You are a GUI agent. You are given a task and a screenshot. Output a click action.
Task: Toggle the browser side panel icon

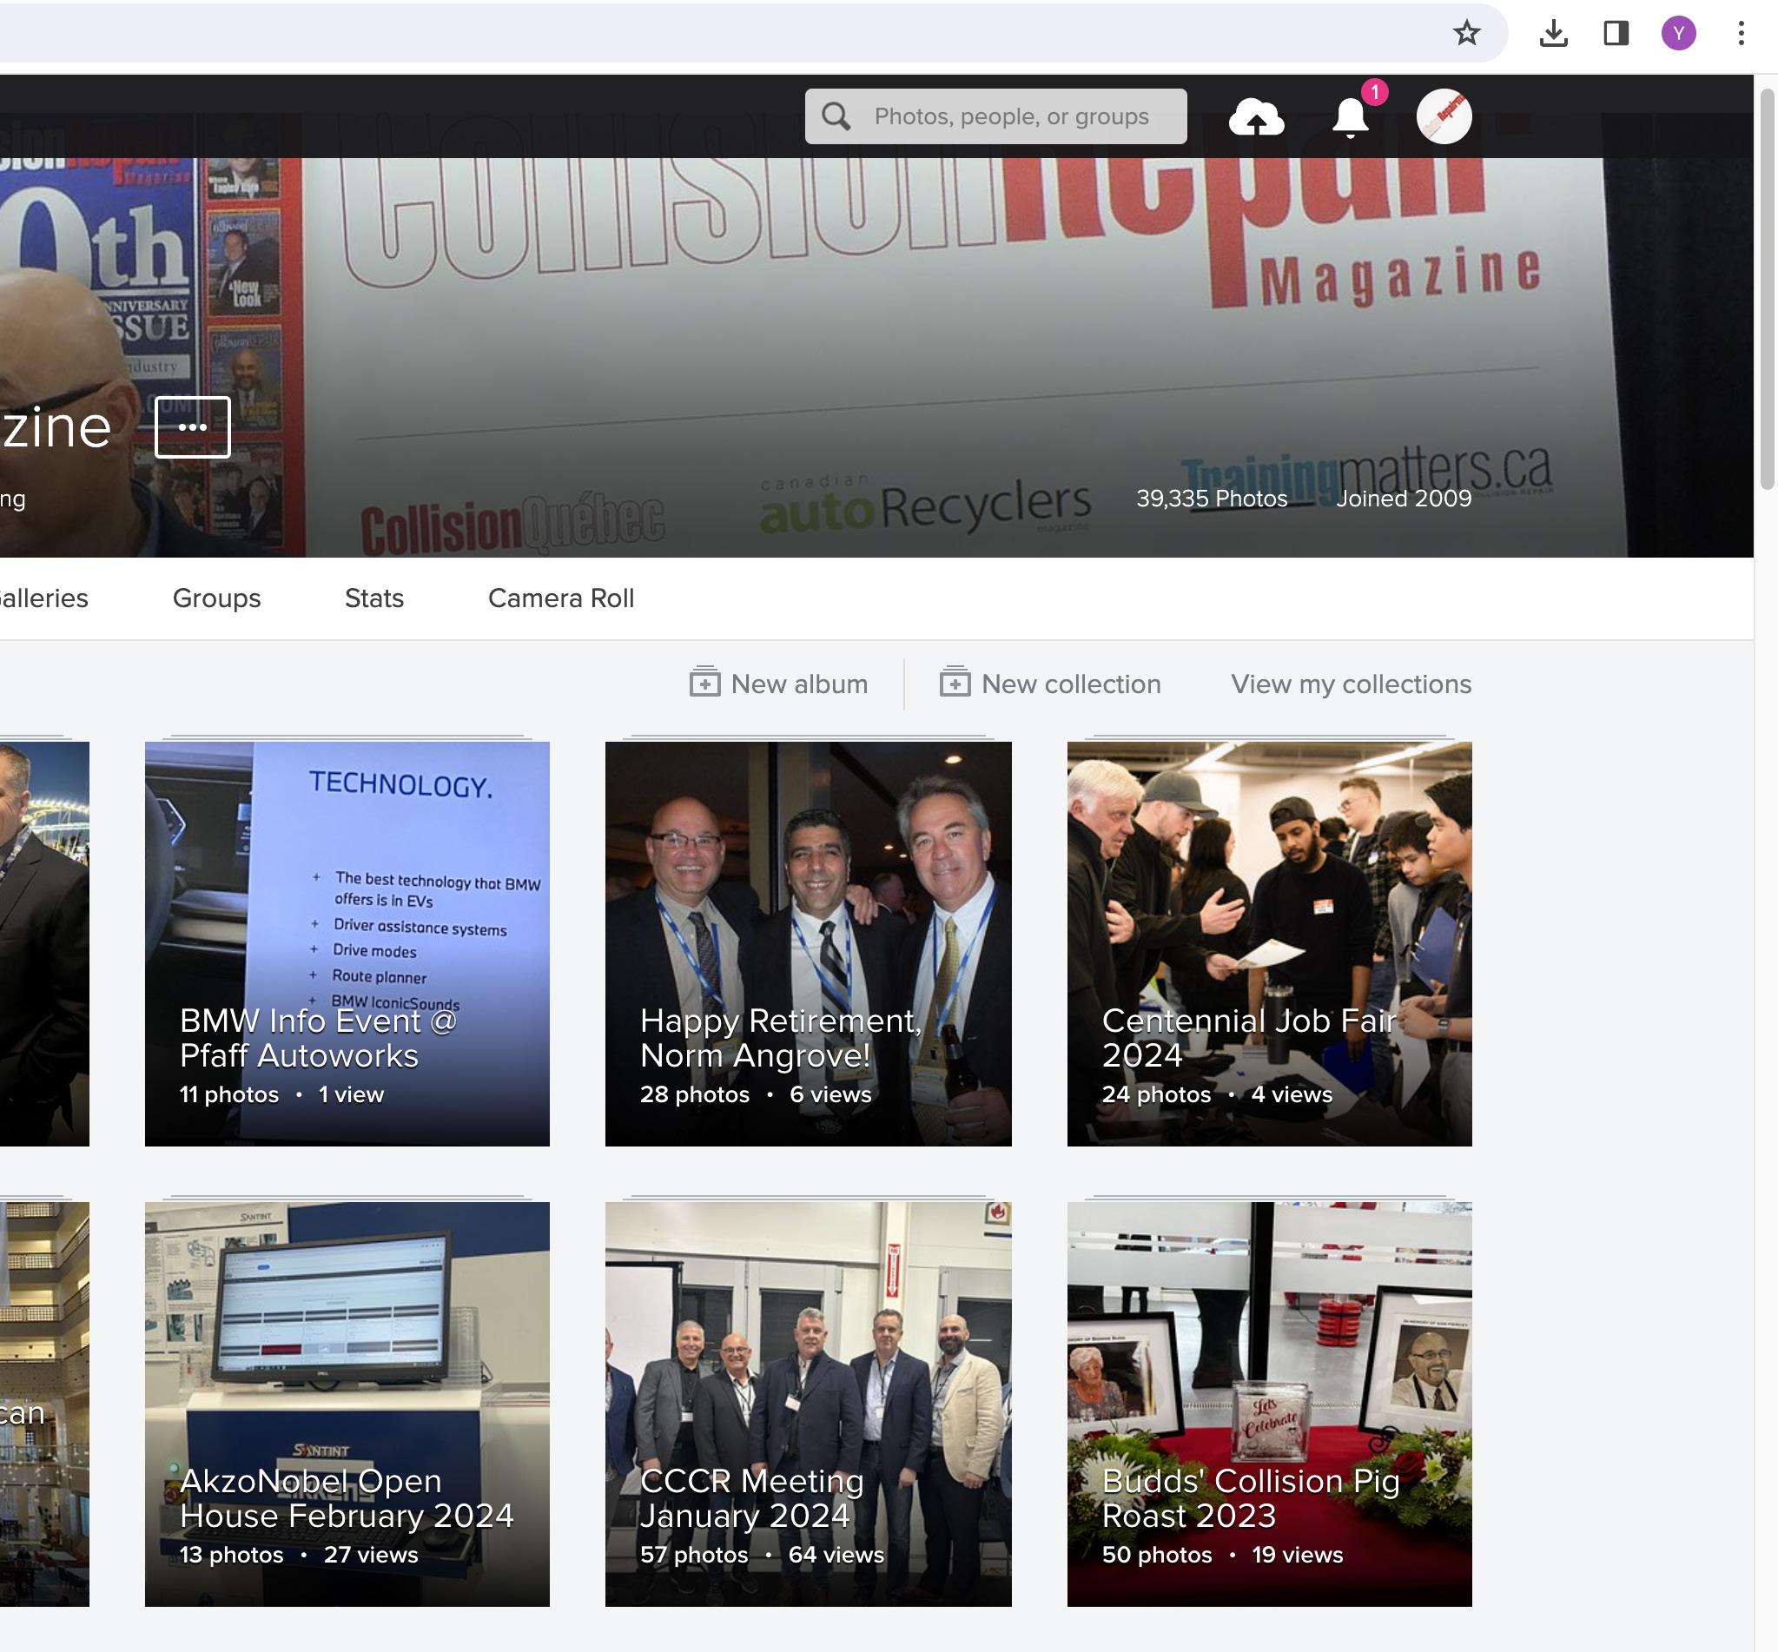click(1616, 34)
